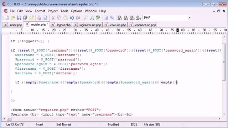Click the '$firstname = $_POST' code line
228x128 pixels.
(x=50, y=69)
